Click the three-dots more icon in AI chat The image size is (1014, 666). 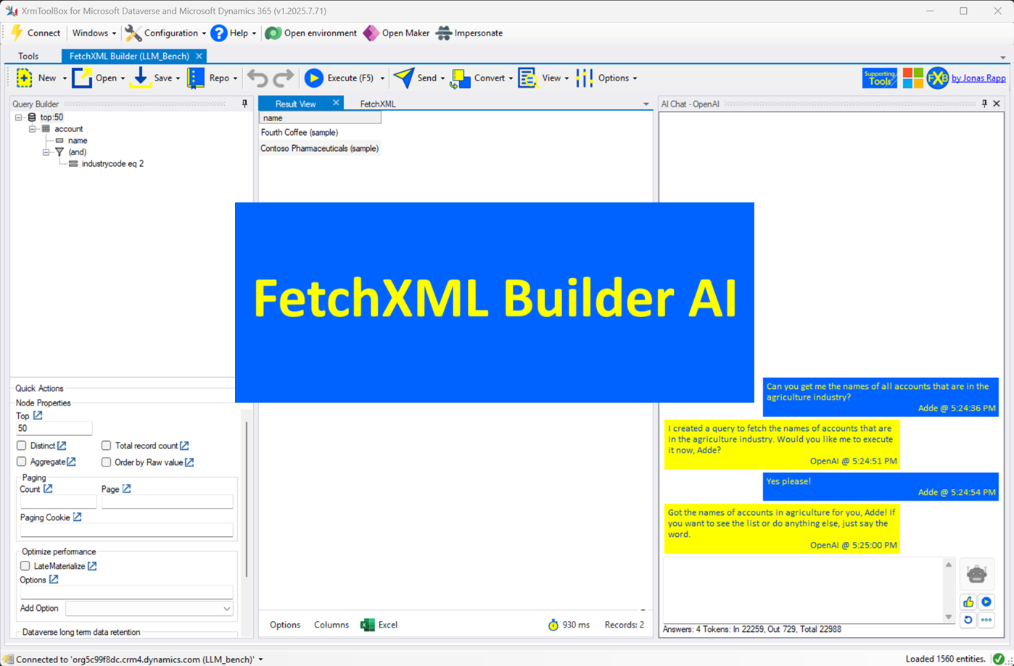[986, 620]
